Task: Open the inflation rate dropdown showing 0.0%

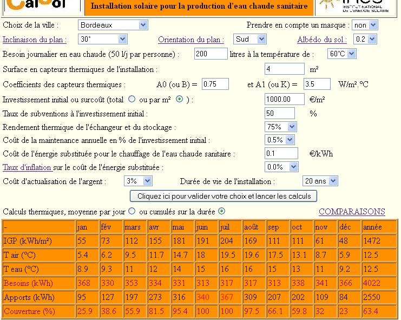Action: (x=281, y=167)
